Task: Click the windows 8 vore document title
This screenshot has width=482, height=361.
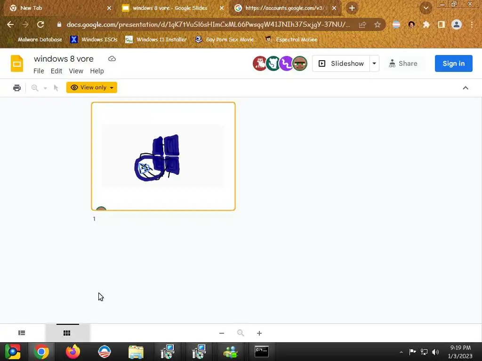Action: (x=64, y=59)
